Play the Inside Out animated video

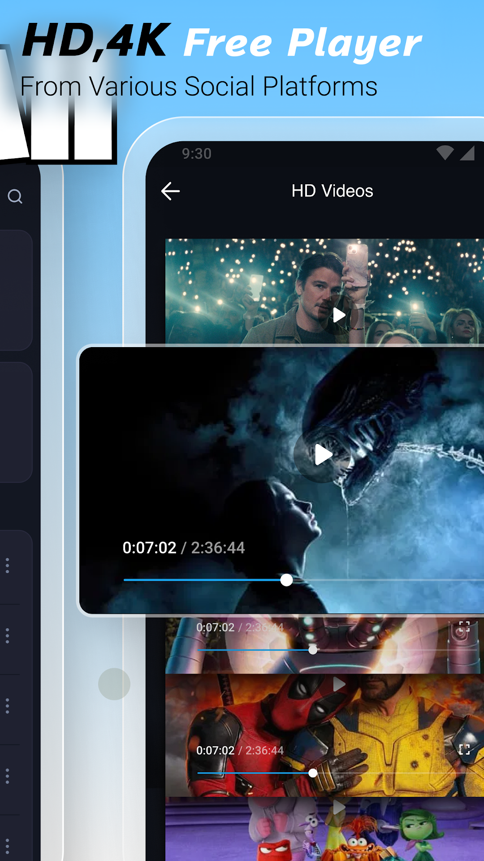pyautogui.click(x=339, y=808)
